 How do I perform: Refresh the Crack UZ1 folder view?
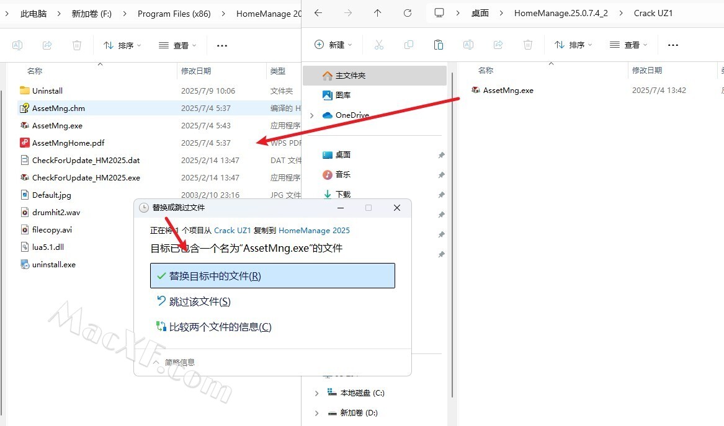[407, 13]
